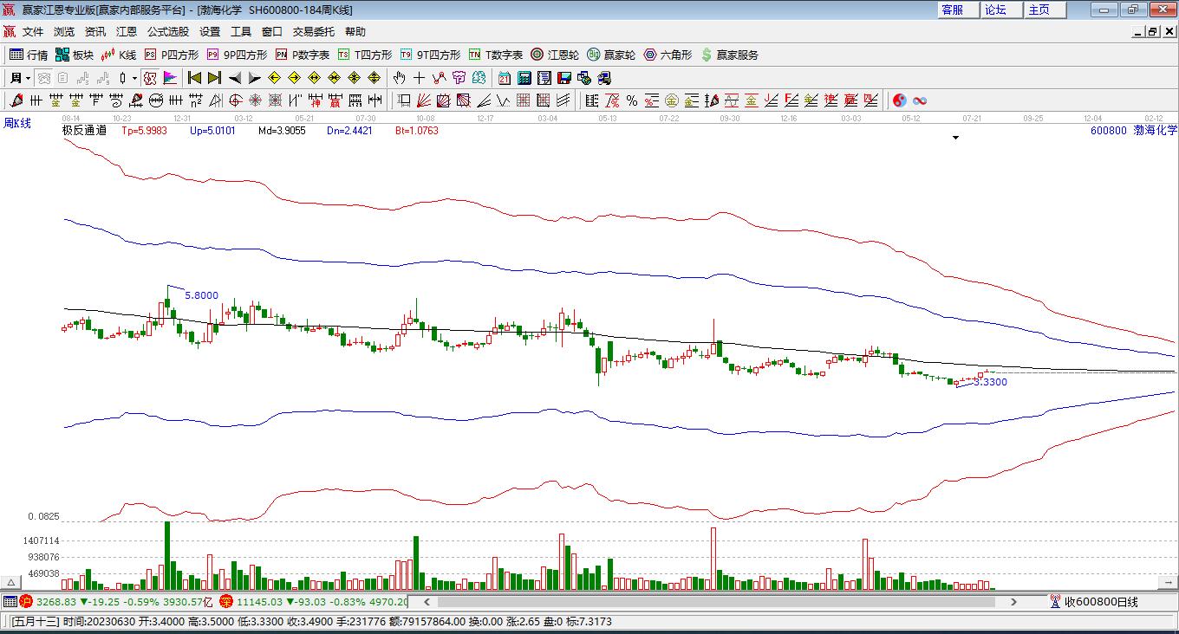Viewport: 1179px width, 634px height.
Task: Jump to first bar with skip-back arrow
Action: point(194,78)
